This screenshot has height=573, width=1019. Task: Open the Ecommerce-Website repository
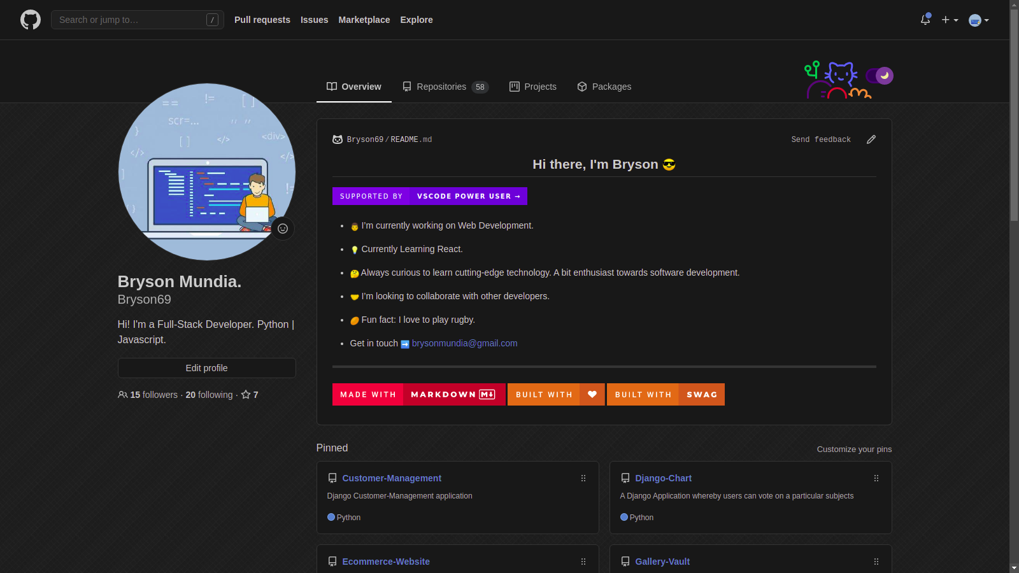coord(386,562)
